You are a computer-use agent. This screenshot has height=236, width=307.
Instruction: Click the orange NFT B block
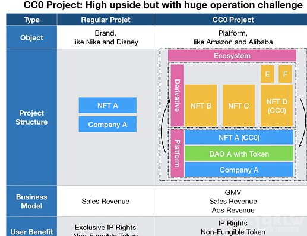click(201, 106)
